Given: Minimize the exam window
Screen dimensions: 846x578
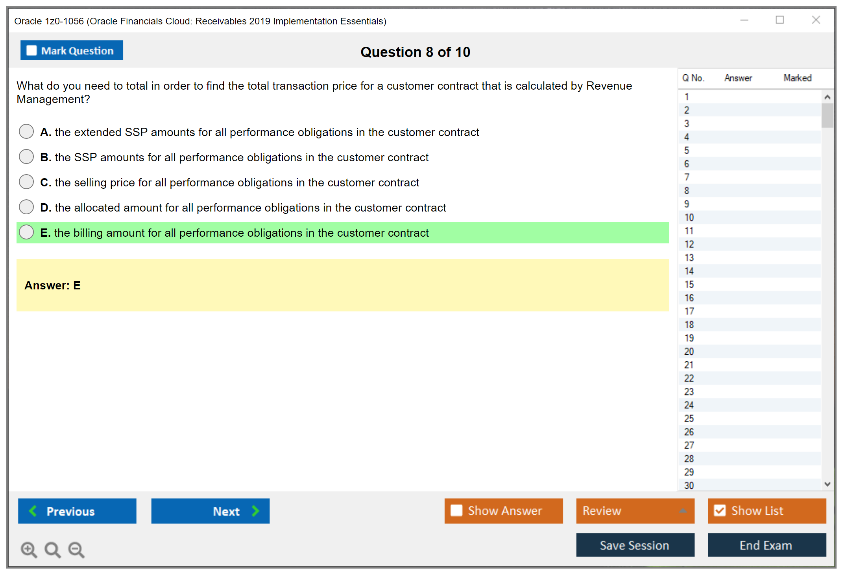Looking at the screenshot, I should click(x=744, y=20).
